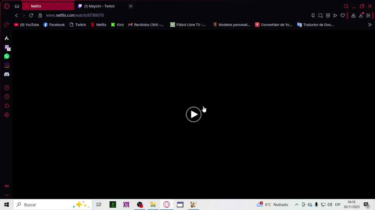Open Extensions cube in sidebar
Screen dimensions: 375x210
(7, 106)
